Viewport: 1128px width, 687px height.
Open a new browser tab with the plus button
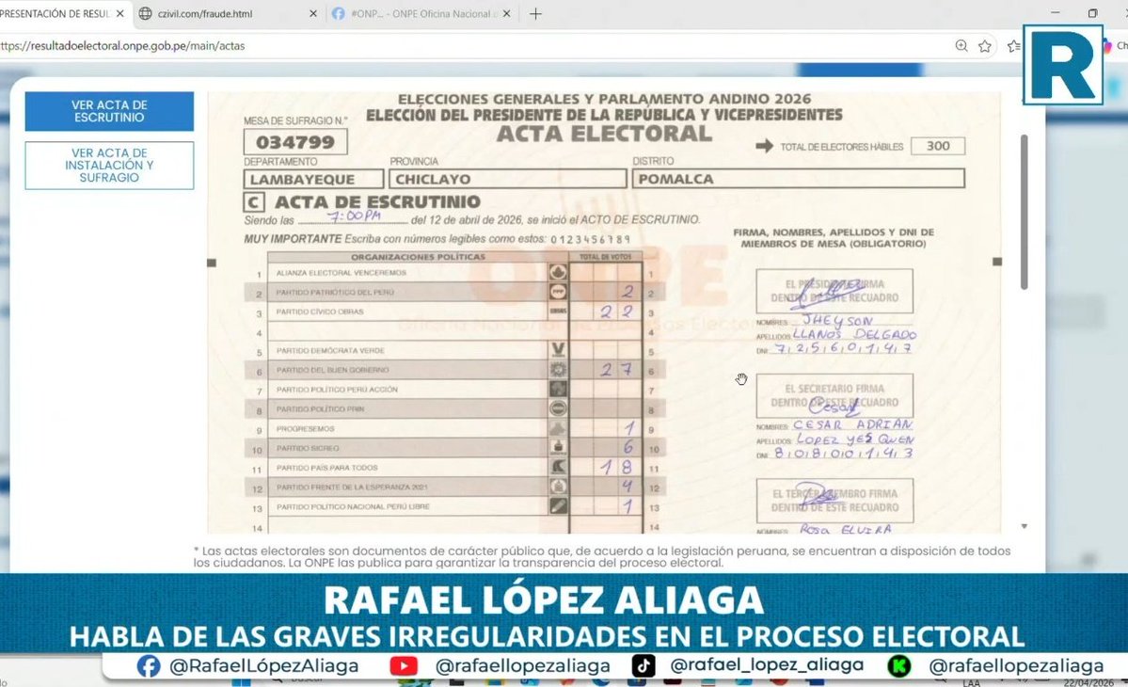point(536,13)
